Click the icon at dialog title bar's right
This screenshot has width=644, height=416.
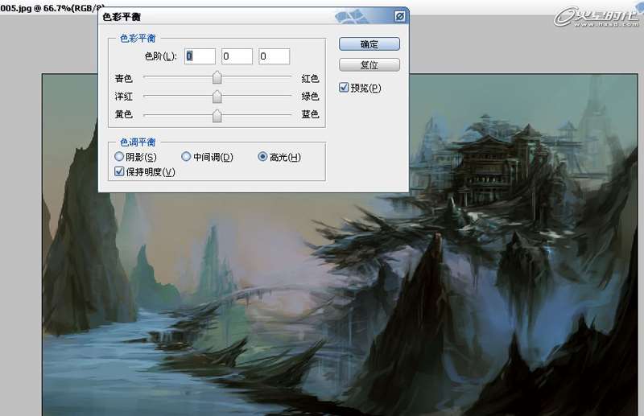pyautogui.click(x=399, y=16)
